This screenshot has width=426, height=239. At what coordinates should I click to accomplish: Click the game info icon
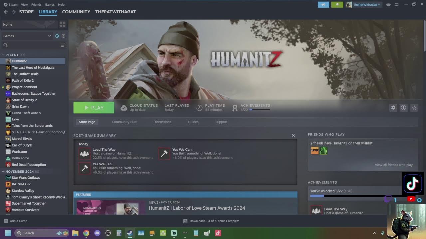pyautogui.click(x=403, y=108)
